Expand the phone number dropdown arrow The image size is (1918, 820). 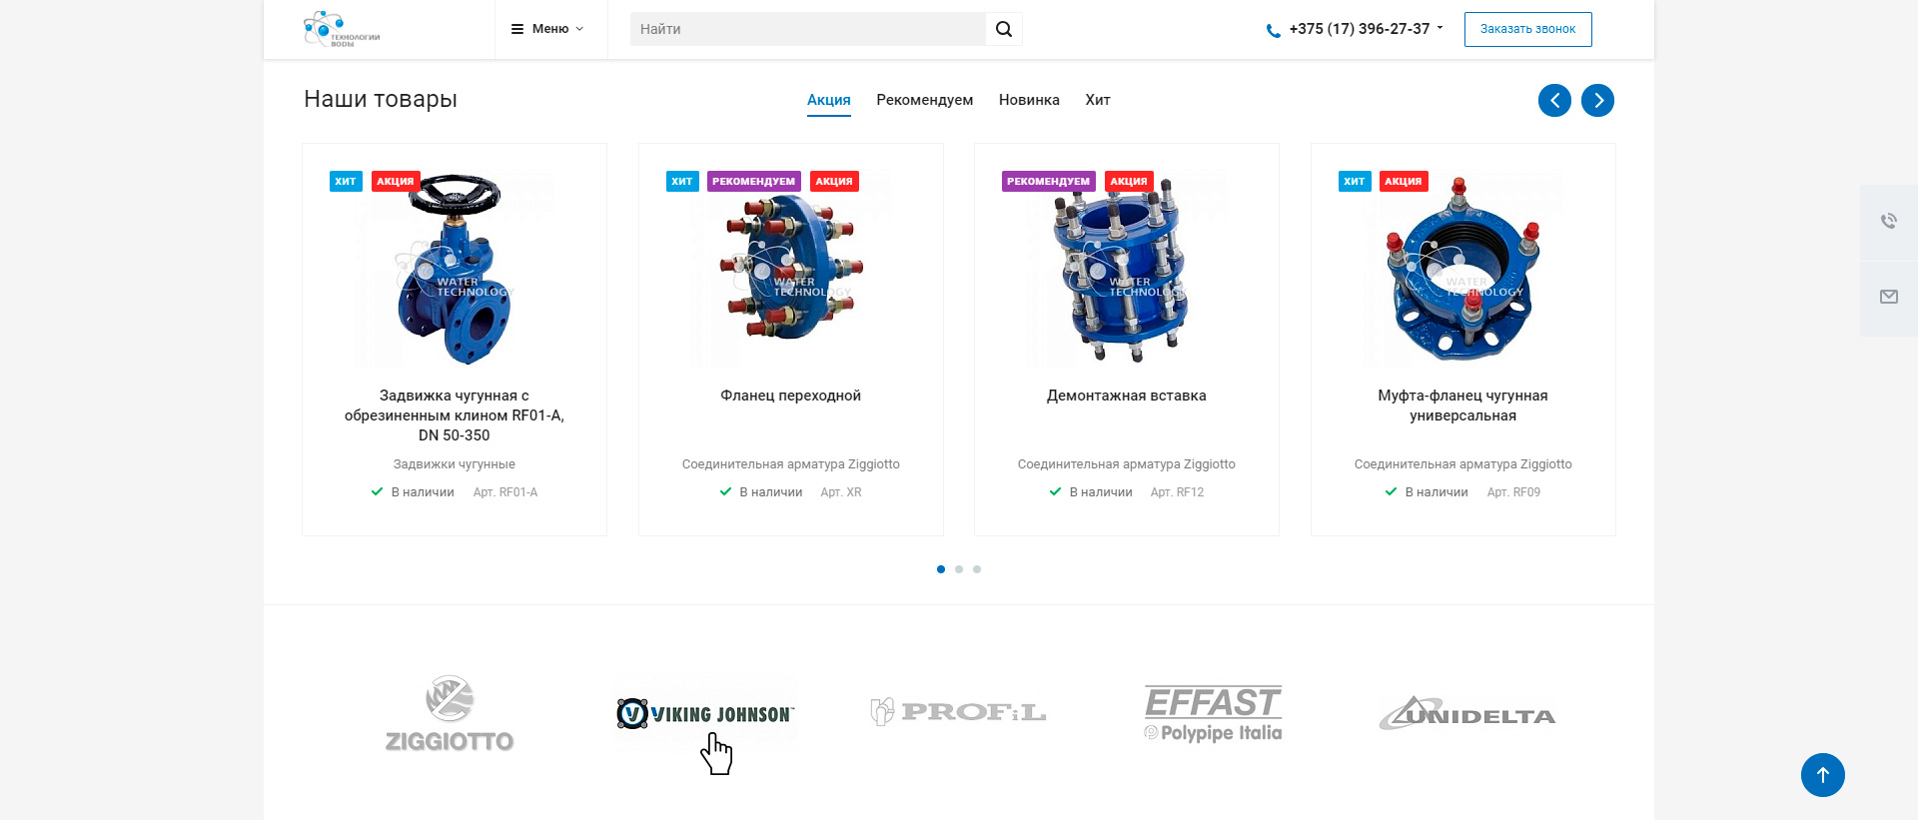click(1439, 28)
